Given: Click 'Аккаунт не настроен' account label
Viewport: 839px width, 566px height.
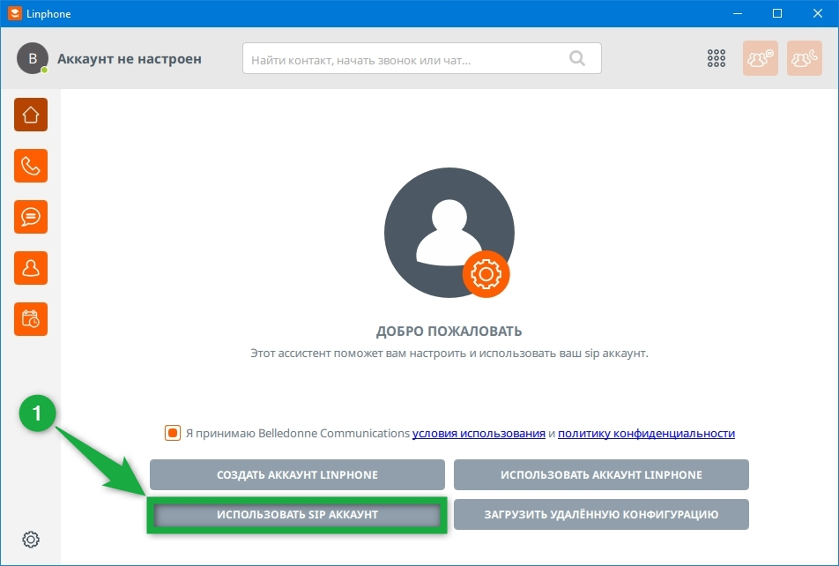Looking at the screenshot, I should click(x=130, y=59).
